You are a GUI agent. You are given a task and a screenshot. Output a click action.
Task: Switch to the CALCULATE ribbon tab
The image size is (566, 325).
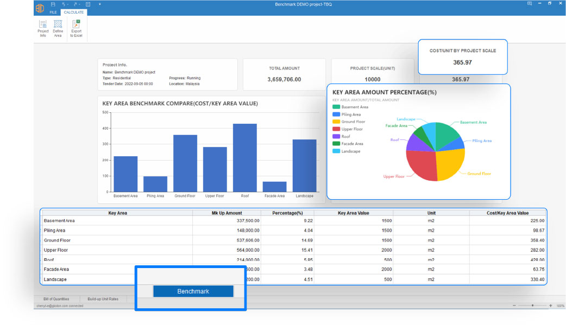click(x=73, y=12)
